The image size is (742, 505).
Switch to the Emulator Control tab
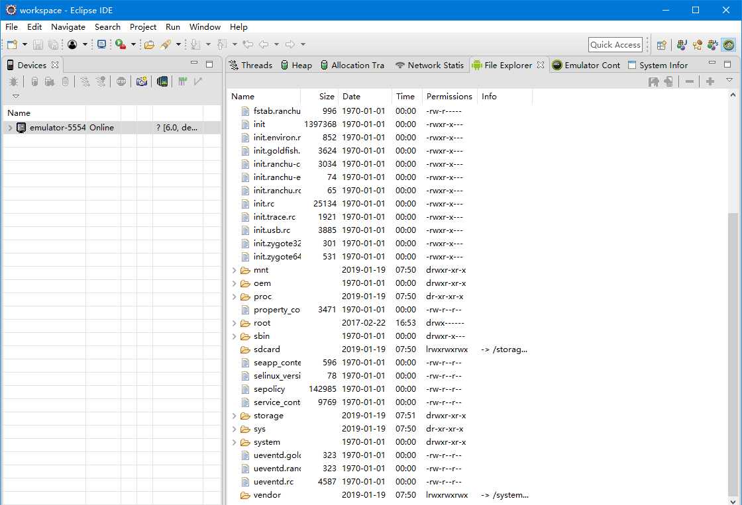click(586, 66)
